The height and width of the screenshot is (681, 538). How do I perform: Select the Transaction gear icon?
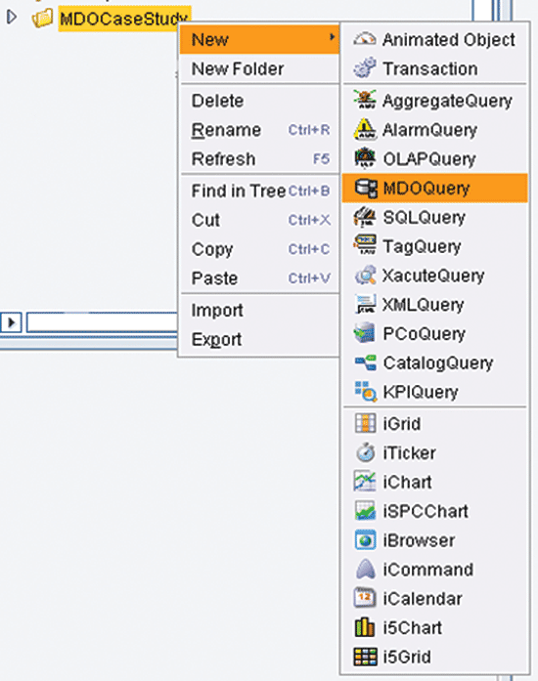coord(365,68)
